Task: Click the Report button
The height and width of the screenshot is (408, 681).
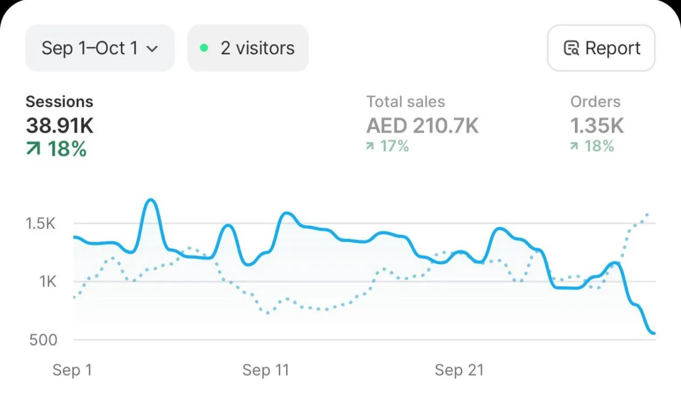Action: (x=601, y=48)
